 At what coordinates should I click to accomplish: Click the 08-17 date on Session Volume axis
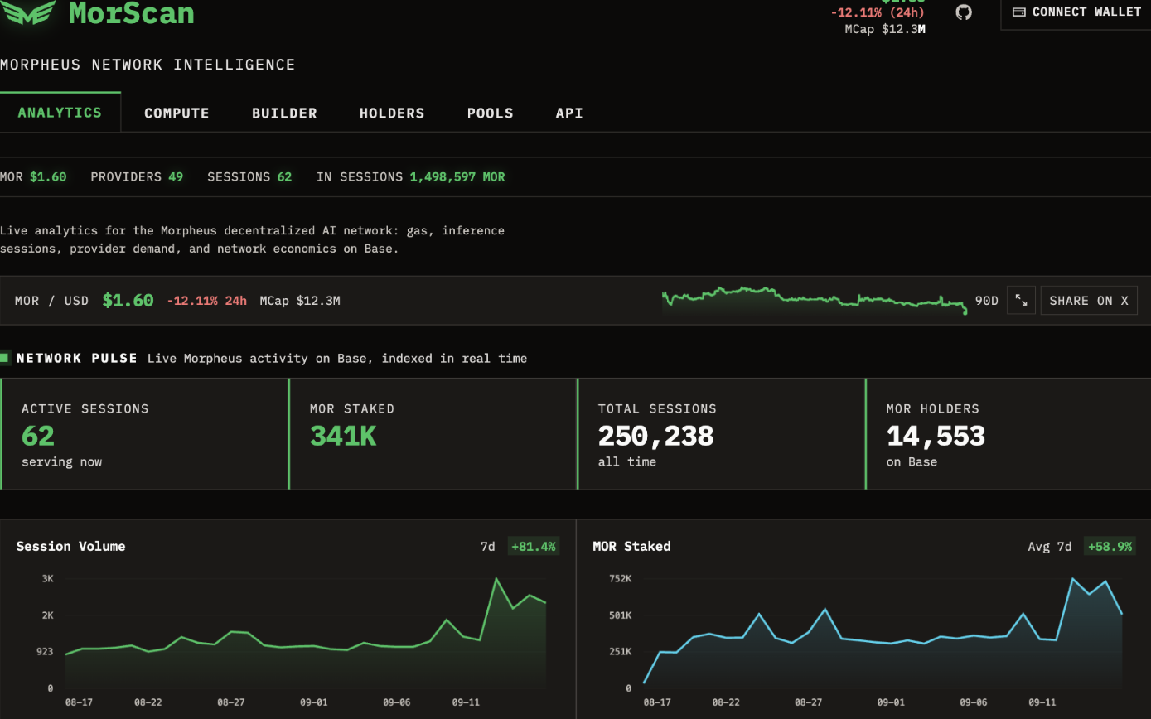click(x=79, y=702)
